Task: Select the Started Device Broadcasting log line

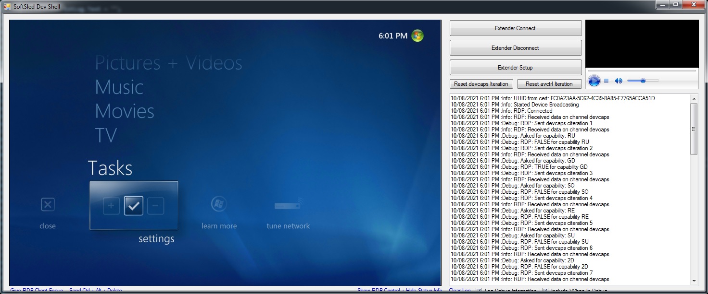Action: (515, 105)
